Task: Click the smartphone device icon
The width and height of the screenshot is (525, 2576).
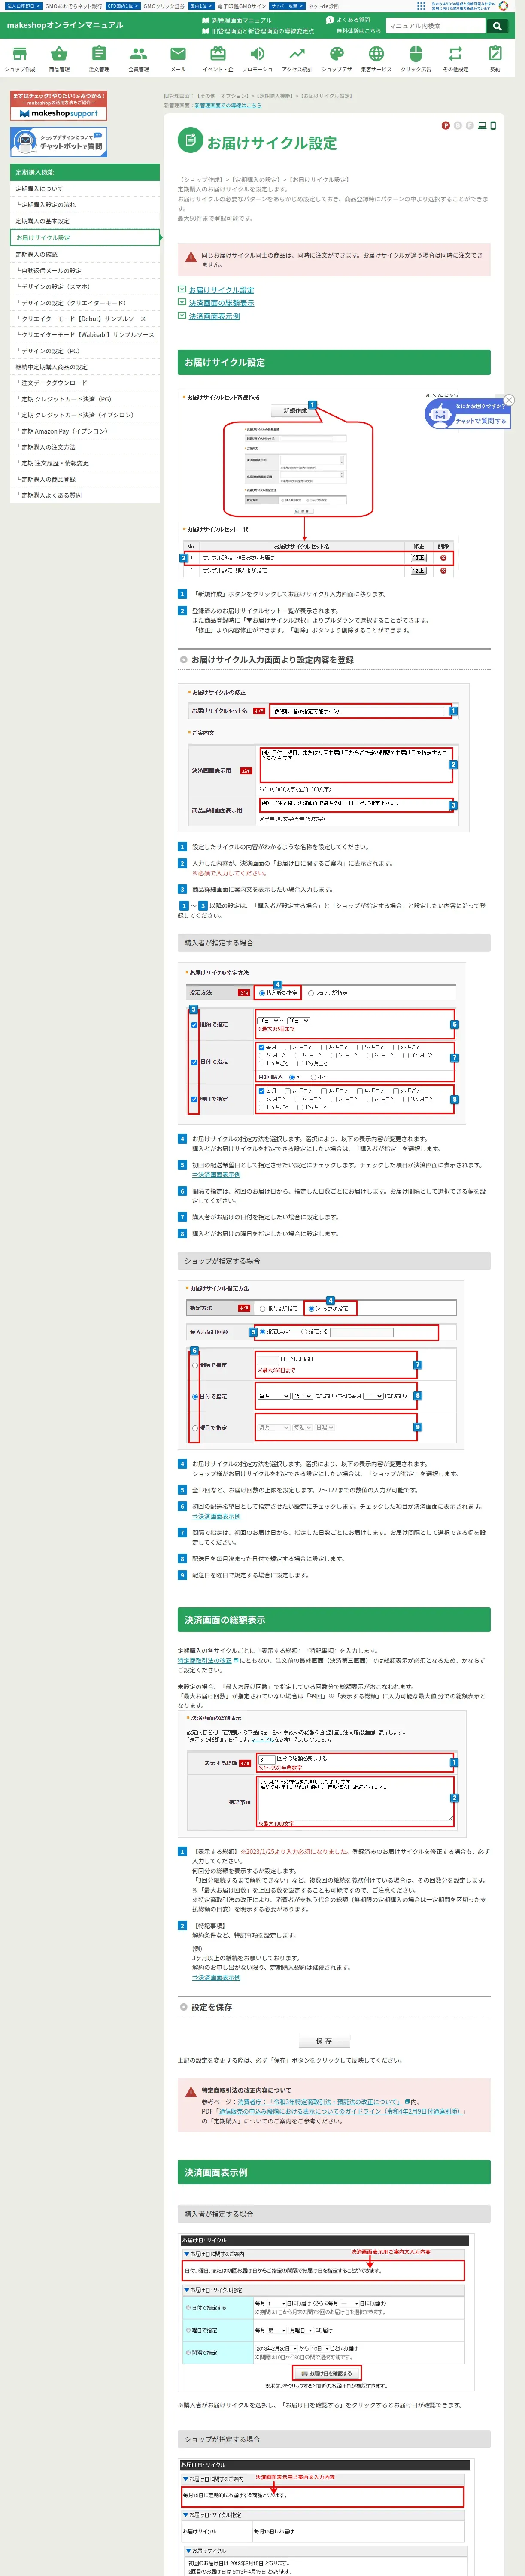Action: click(x=493, y=126)
